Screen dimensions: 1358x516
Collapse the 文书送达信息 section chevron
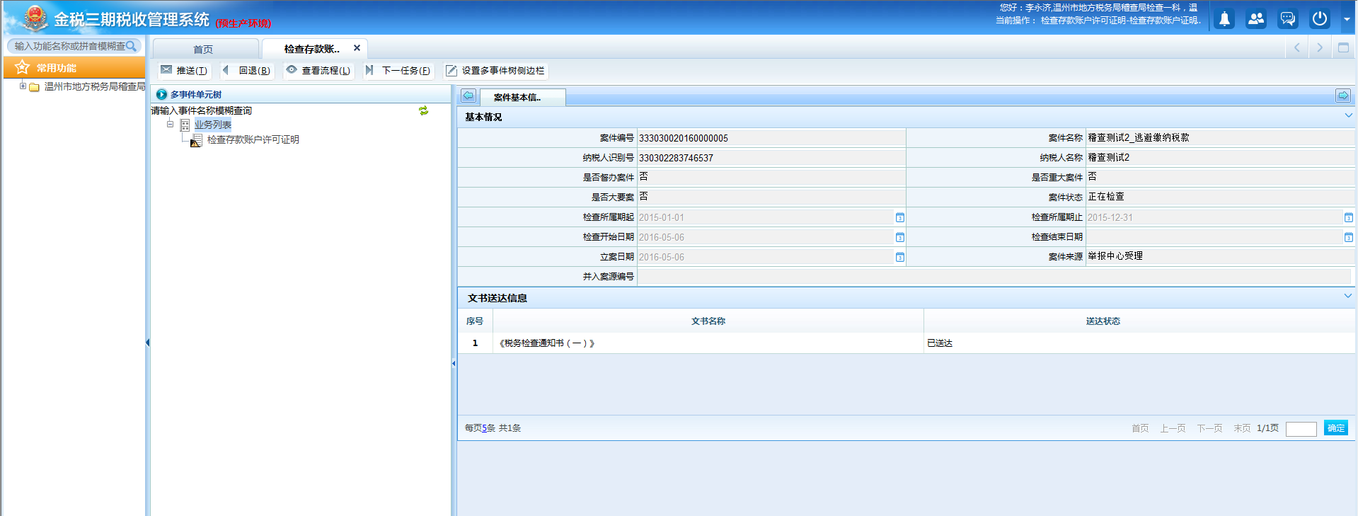[x=1348, y=296]
